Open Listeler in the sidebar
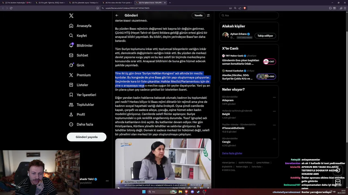 tap(79, 85)
